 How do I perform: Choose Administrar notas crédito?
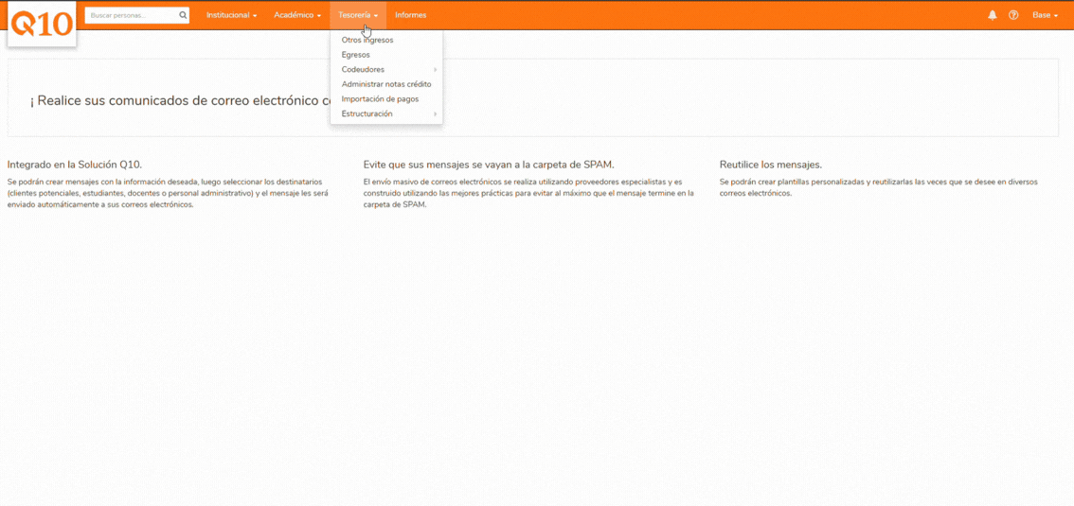click(x=386, y=84)
